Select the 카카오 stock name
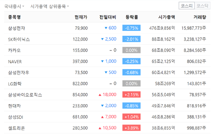 pyautogui.click(x=14, y=50)
